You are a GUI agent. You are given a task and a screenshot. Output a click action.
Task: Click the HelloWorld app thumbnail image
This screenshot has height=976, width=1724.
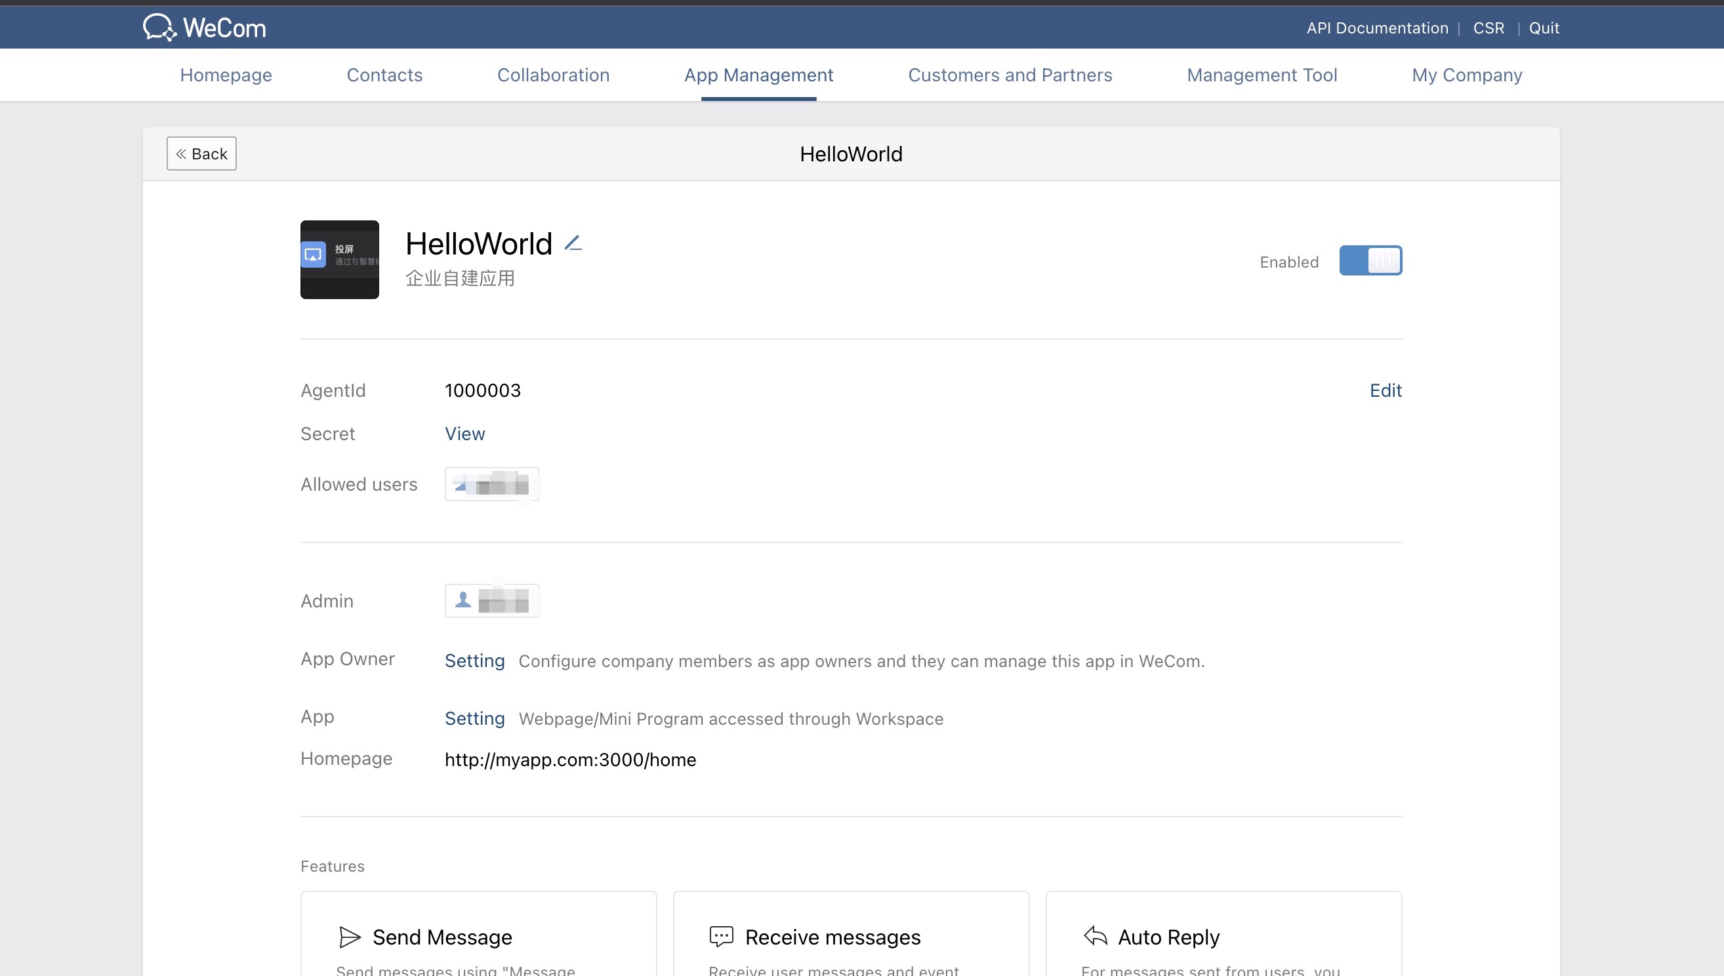click(339, 260)
